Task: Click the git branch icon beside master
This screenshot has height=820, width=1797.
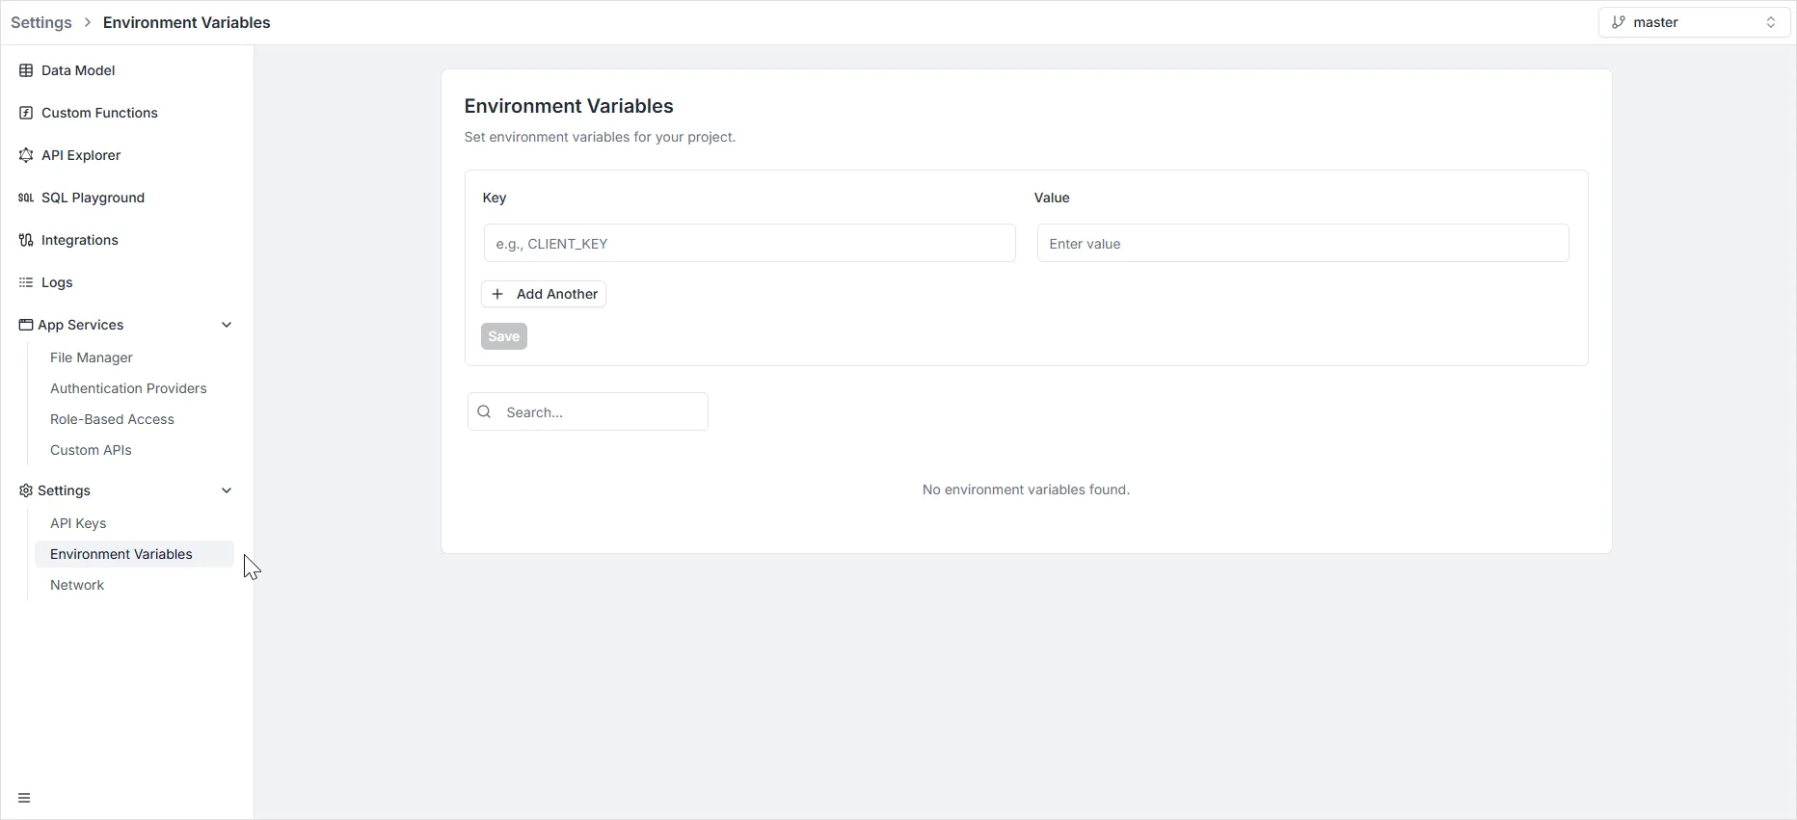Action: click(1618, 22)
